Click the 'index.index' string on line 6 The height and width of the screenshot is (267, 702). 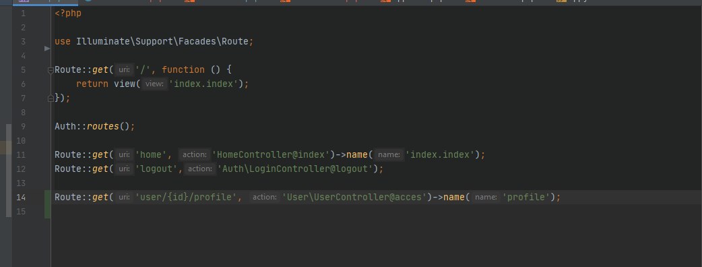[x=203, y=84]
